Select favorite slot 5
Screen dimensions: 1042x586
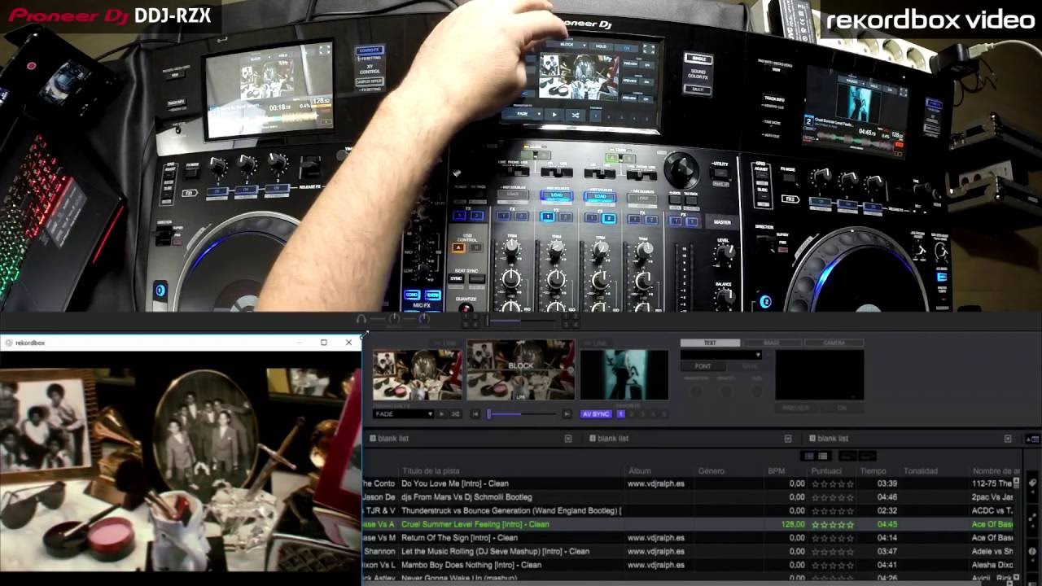pos(664,414)
